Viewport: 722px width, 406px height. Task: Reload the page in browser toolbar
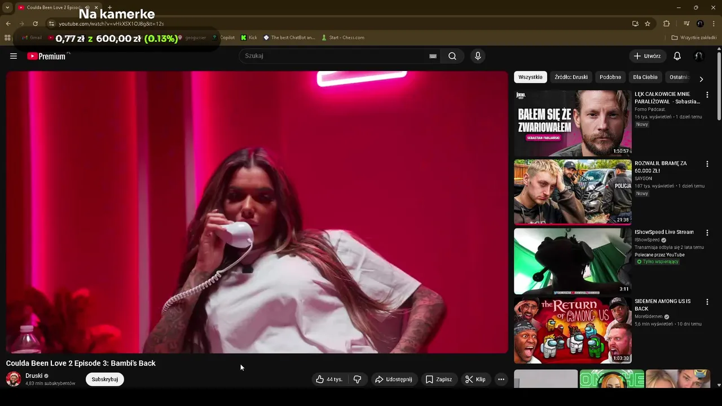click(35, 24)
